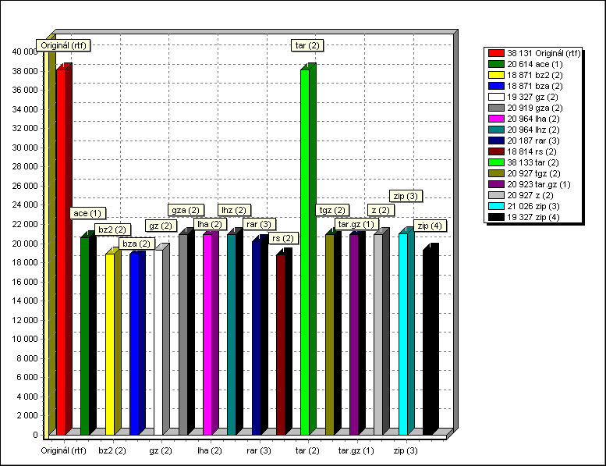Click the 'bza (2)' bar data label
Image resolution: width=606 pixels, height=466 pixels.
[x=136, y=244]
